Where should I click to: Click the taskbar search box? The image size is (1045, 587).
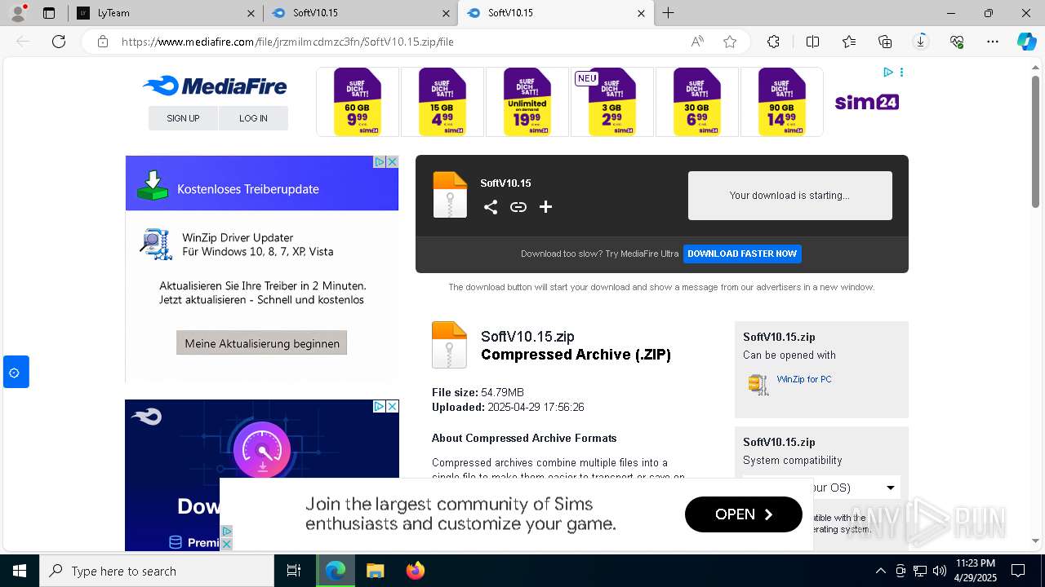coord(157,571)
